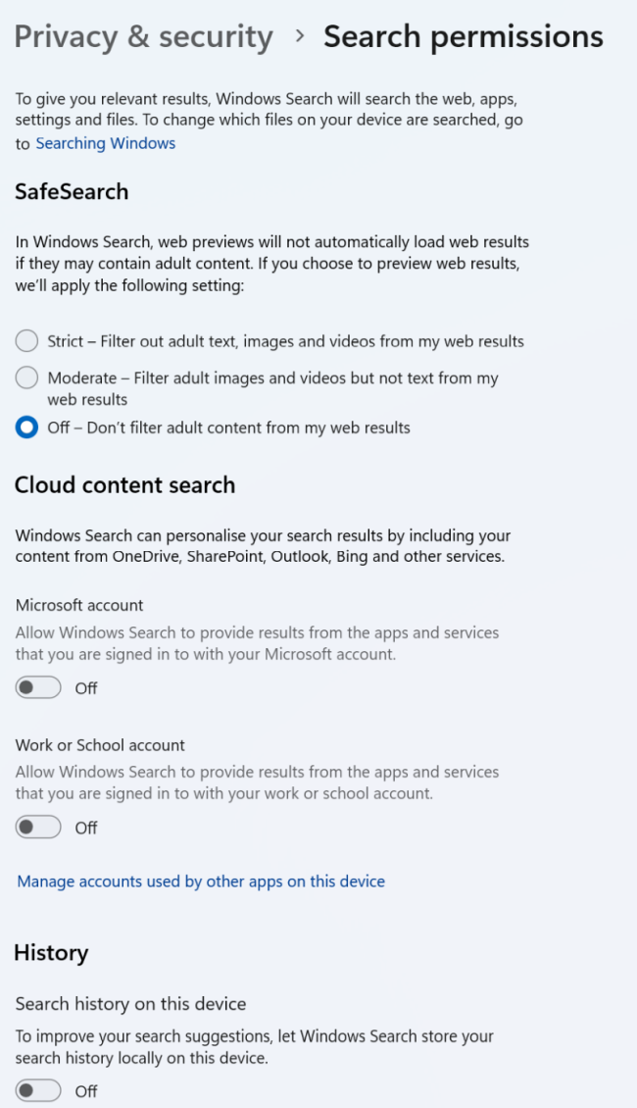Turn on the Work or School account toggle
Image resolution: width=637 pixels, height=1108 pixels.
(x=37, y=827)
